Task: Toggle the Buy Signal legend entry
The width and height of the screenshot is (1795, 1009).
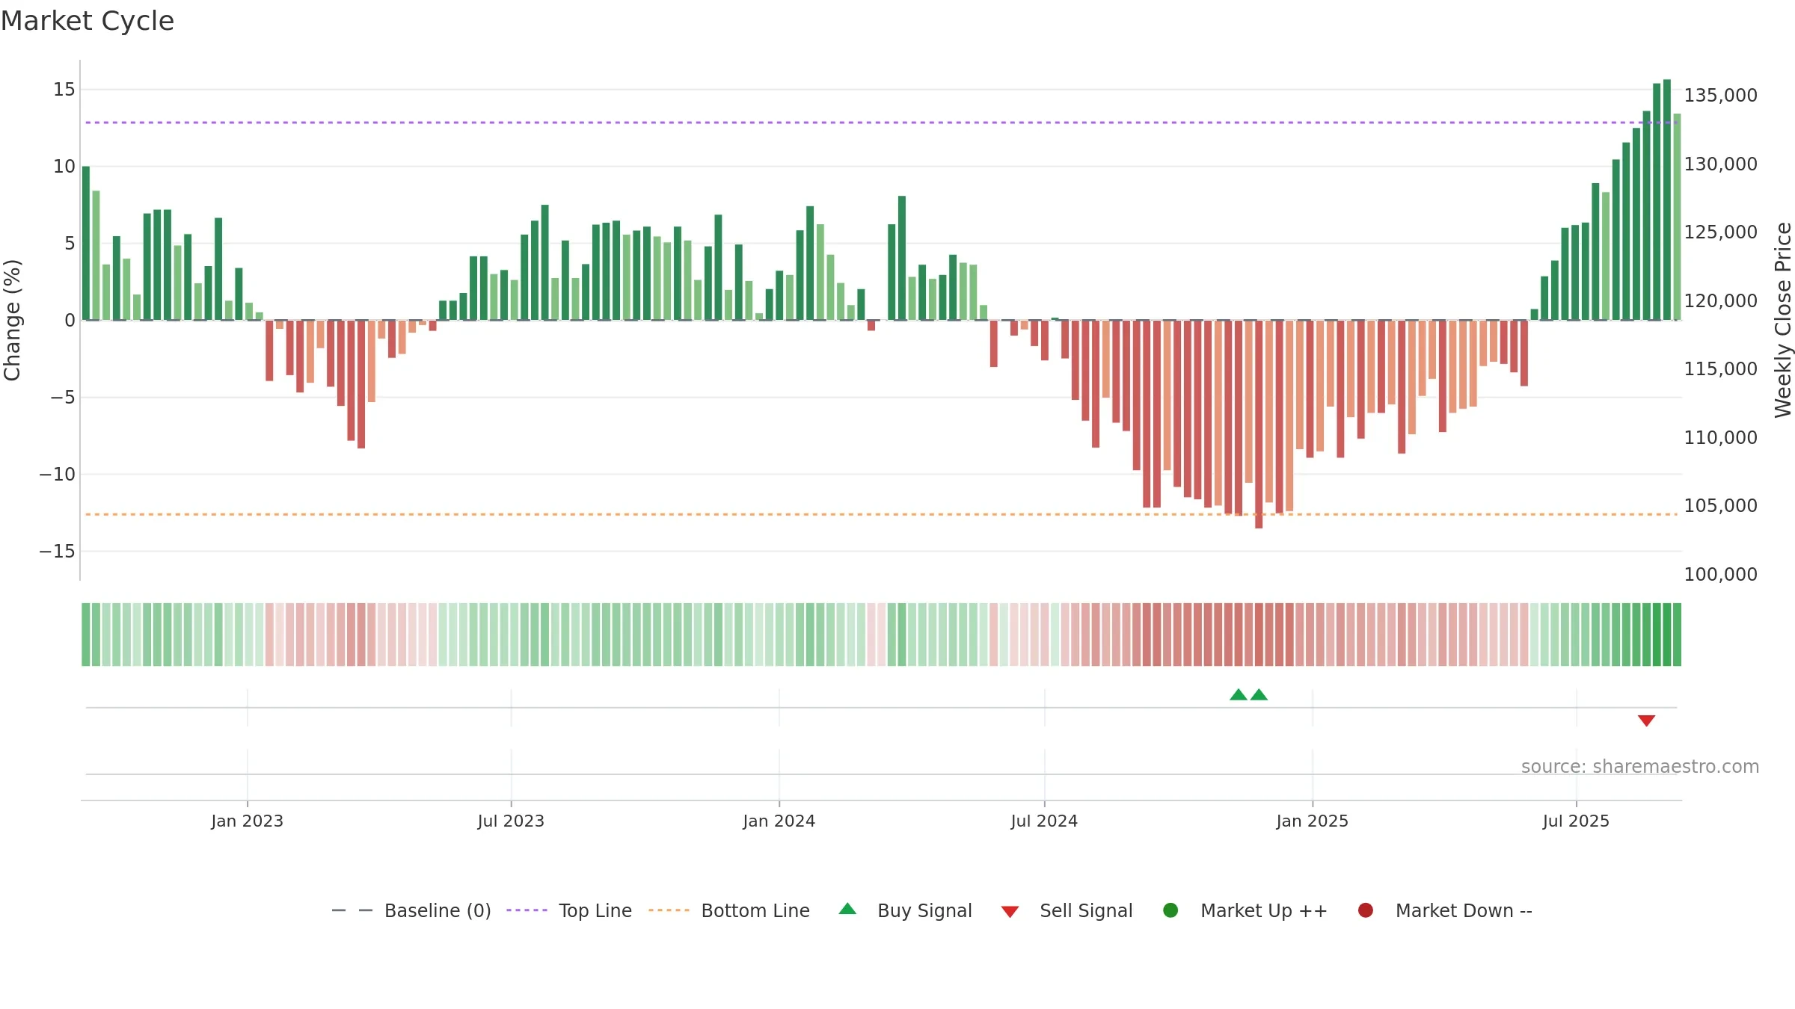Action: click(x=905, y=910)
